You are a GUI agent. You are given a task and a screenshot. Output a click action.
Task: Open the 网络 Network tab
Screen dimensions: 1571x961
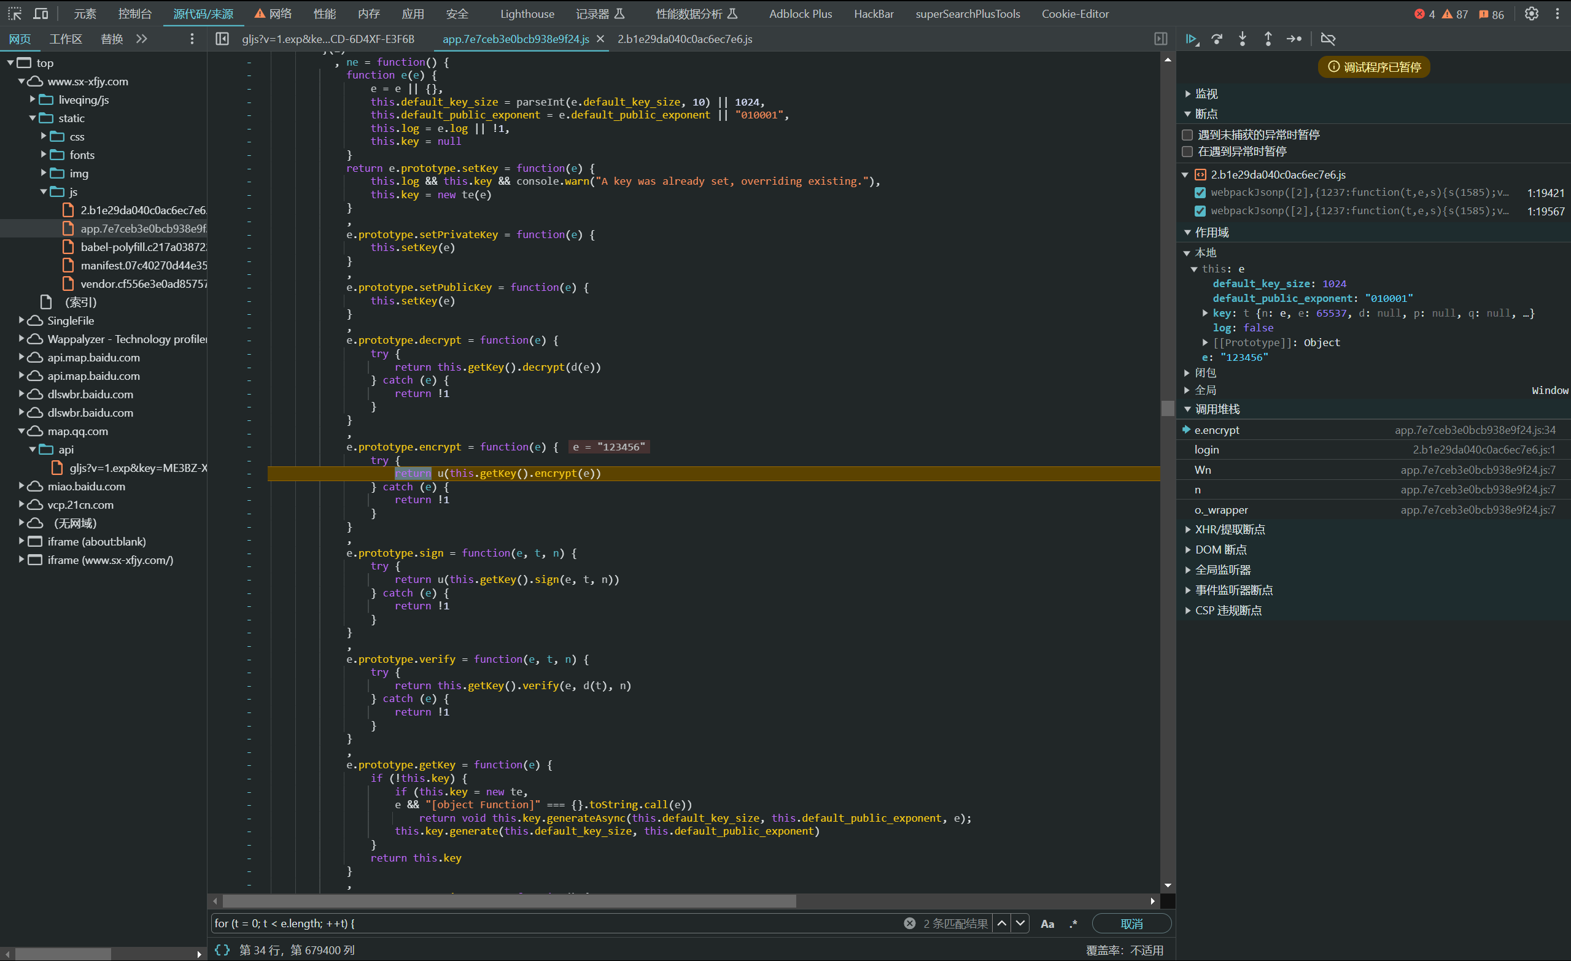273,14
